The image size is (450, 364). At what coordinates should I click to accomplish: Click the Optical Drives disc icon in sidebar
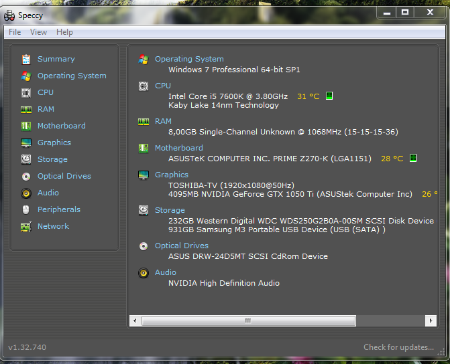coord(26,177)
